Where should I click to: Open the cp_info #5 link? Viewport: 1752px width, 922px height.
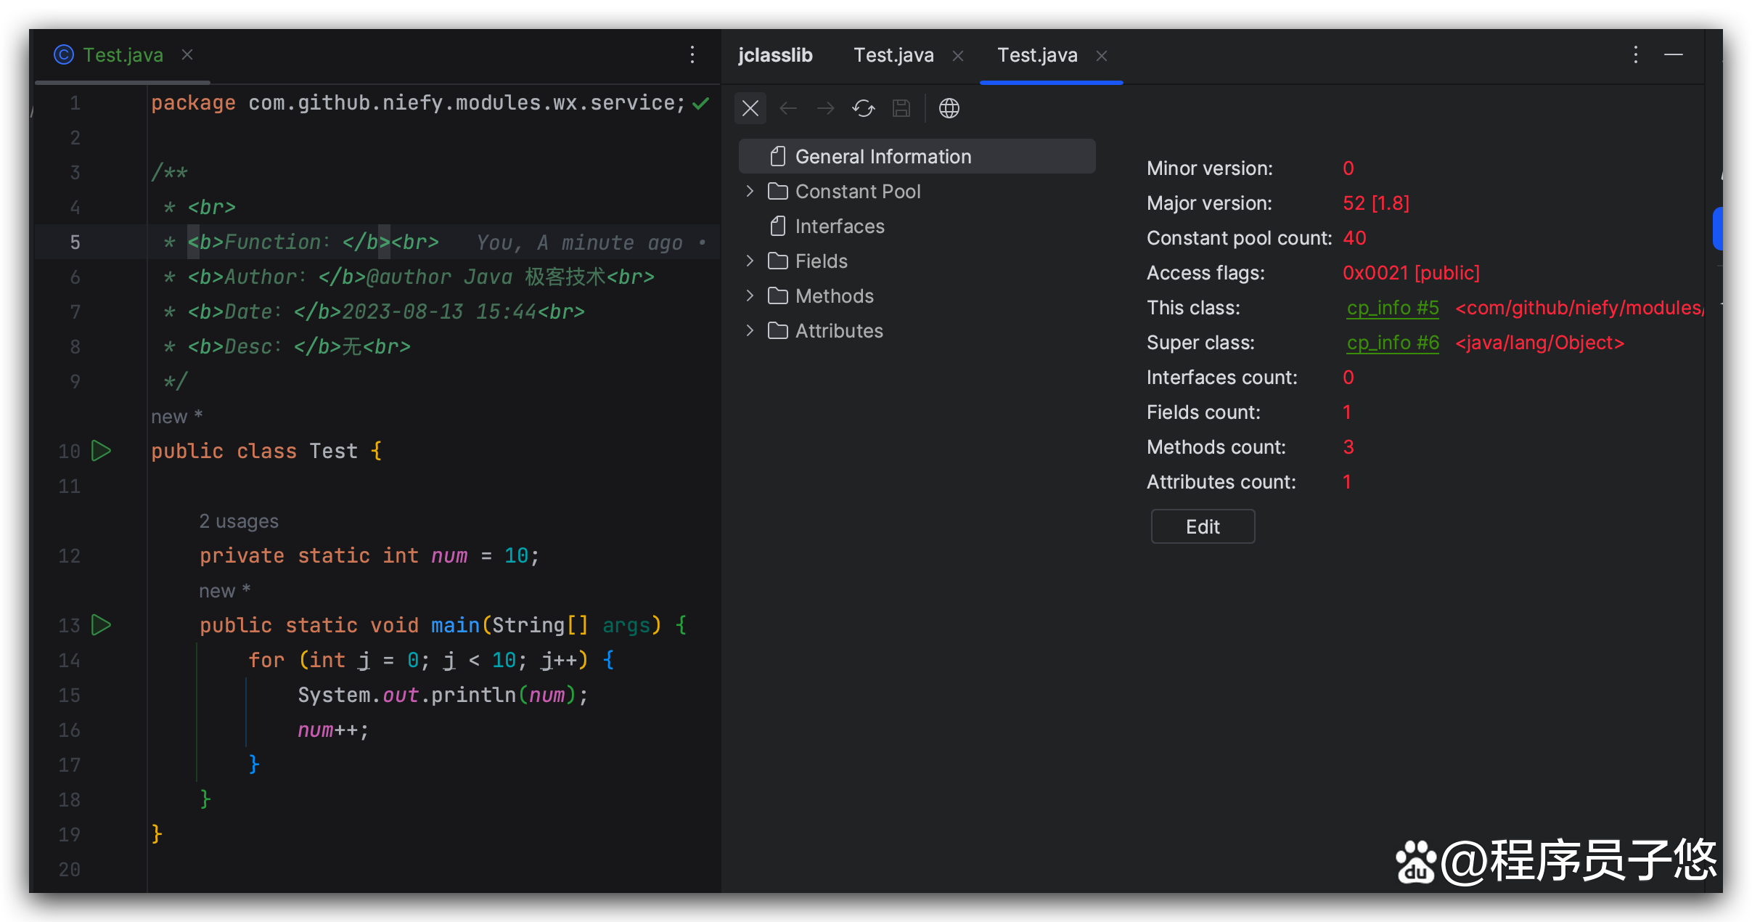(x=1393, y=308)
